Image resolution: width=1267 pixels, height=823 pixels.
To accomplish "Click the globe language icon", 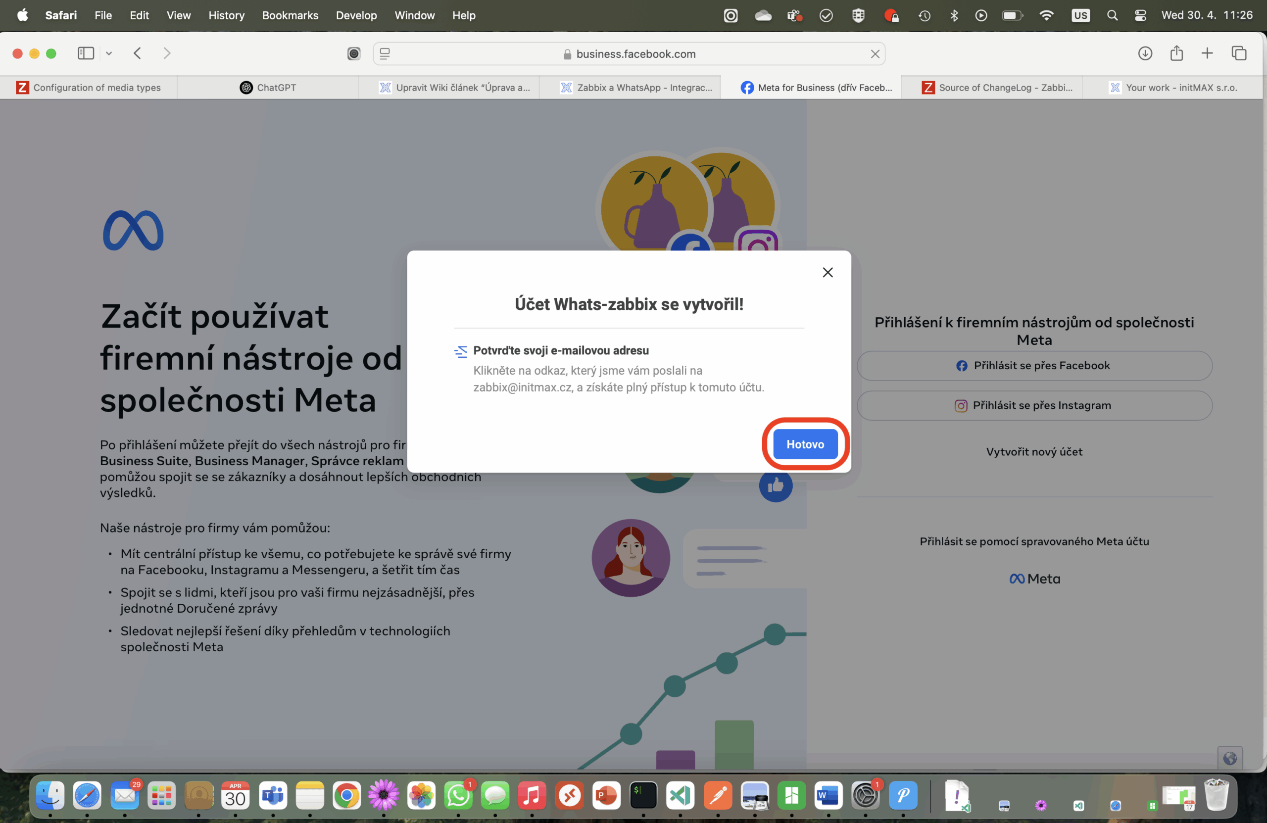I will pyautogui.click(x=1229, y=758).
